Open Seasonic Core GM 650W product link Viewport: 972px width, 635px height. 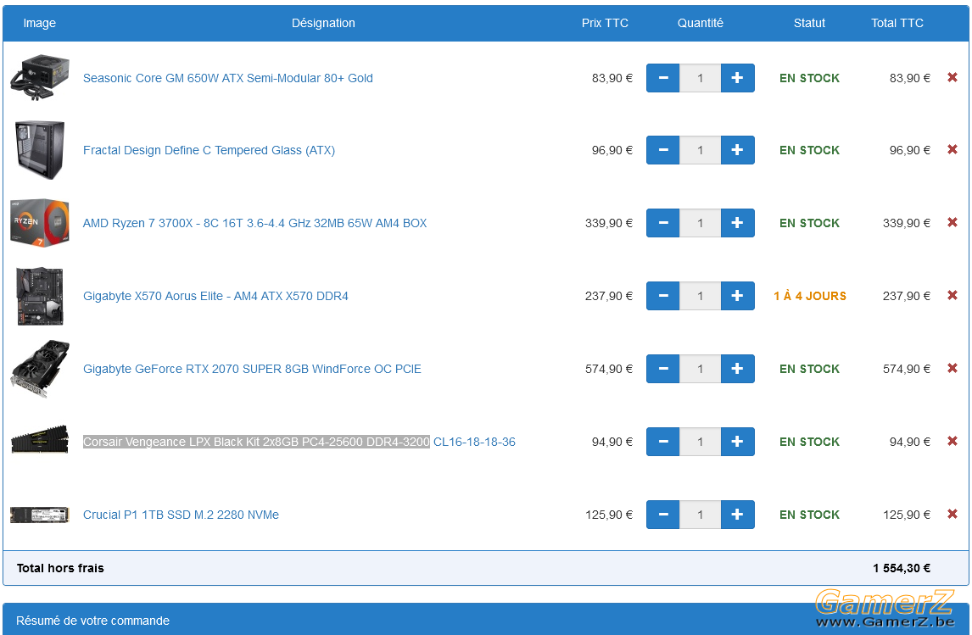[x=228, y=78]
